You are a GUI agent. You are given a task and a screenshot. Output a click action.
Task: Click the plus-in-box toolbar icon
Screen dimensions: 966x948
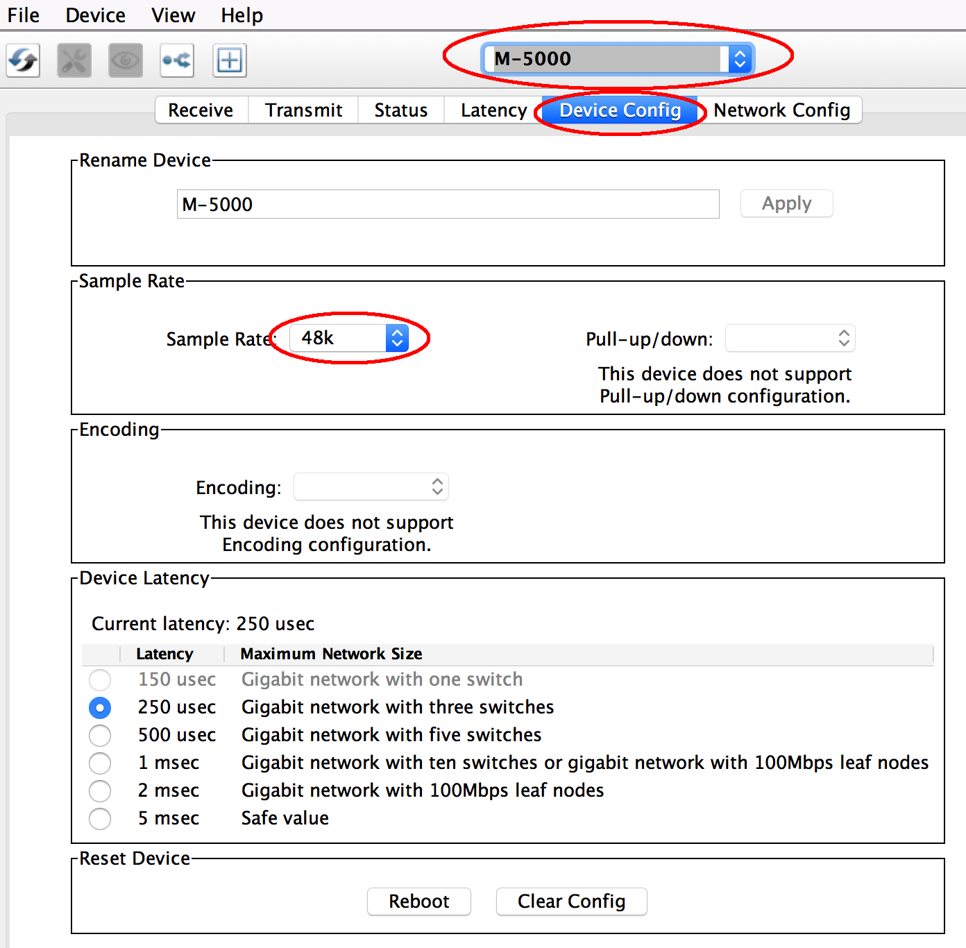230,60
